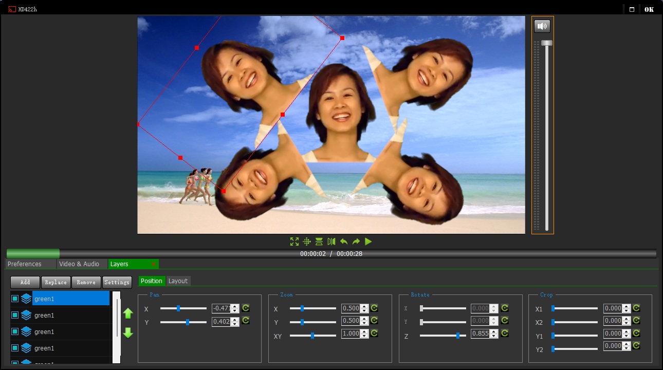This screenshot has width=663, height=370.
Task: Open the Layout sub-tab
Action: (x=178, y=281)
